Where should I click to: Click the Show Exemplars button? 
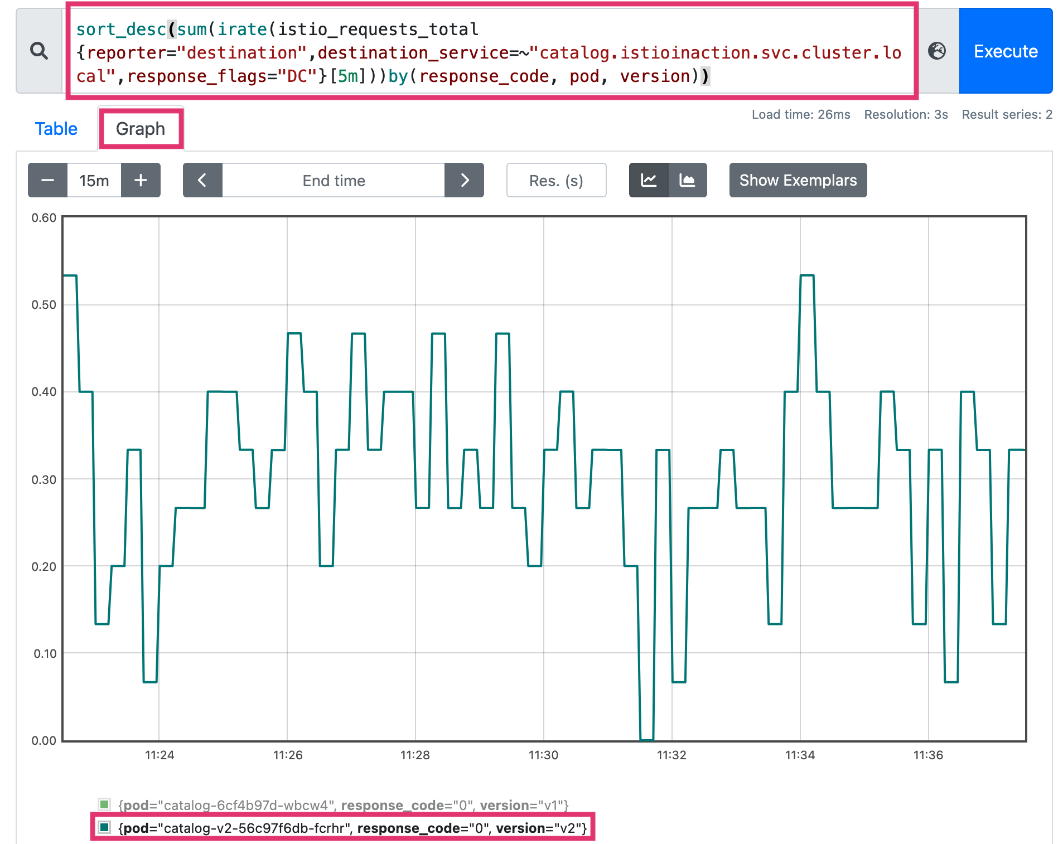798,180
